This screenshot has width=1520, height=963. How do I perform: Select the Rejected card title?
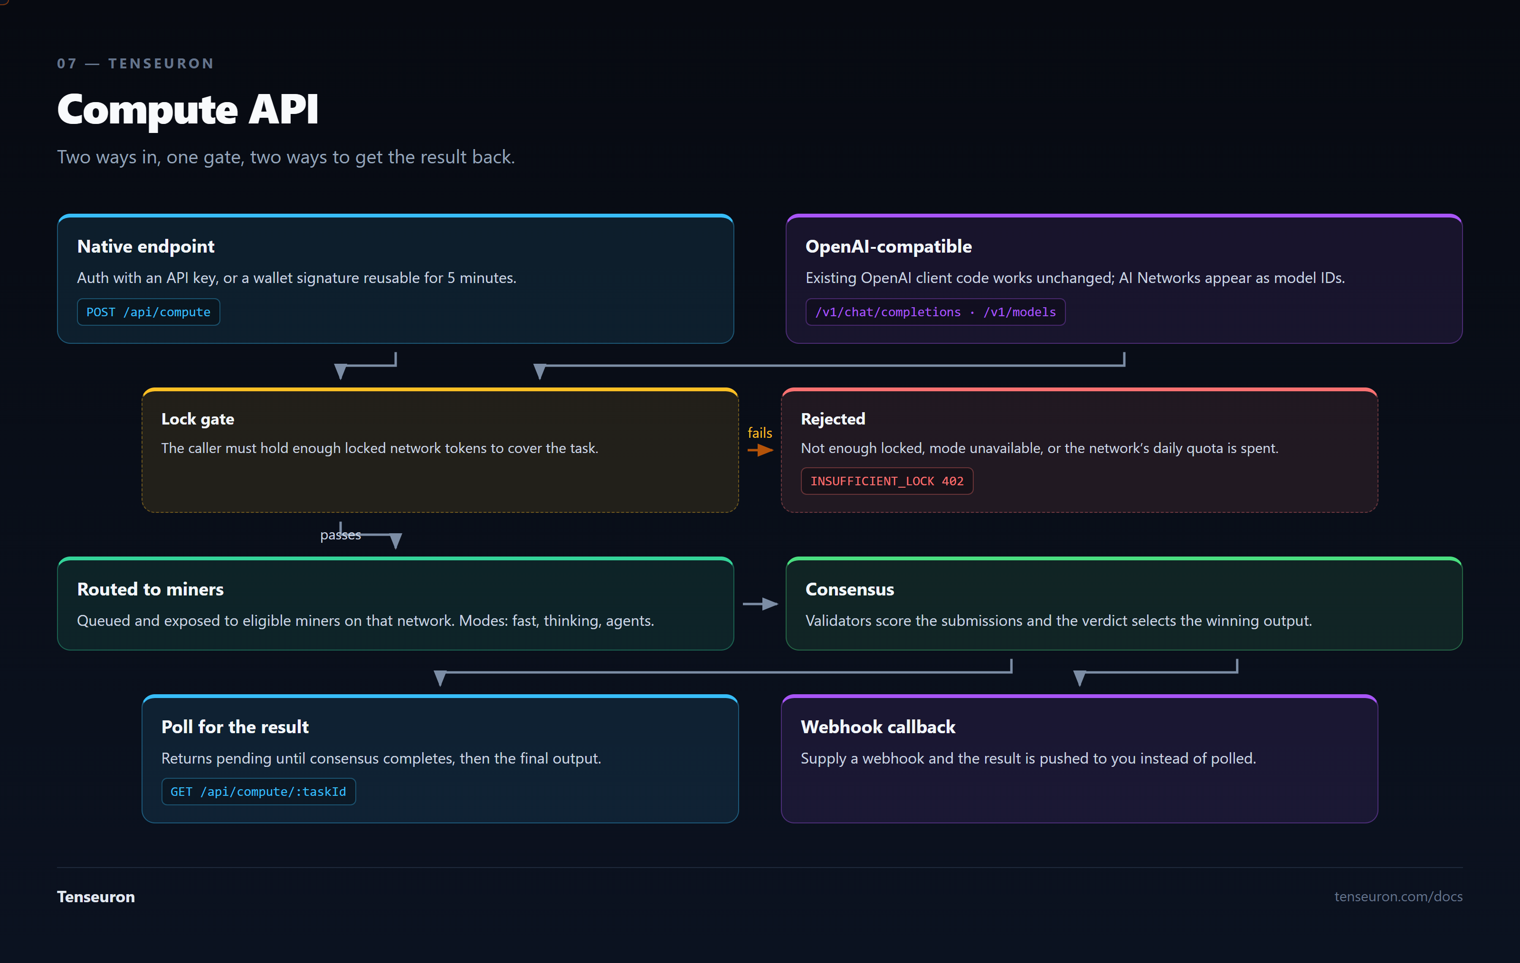(833, 419)
